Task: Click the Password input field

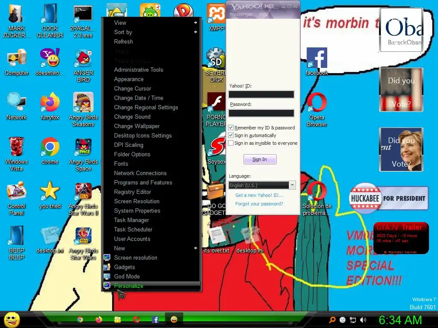Action: click(x=261, y=113)
